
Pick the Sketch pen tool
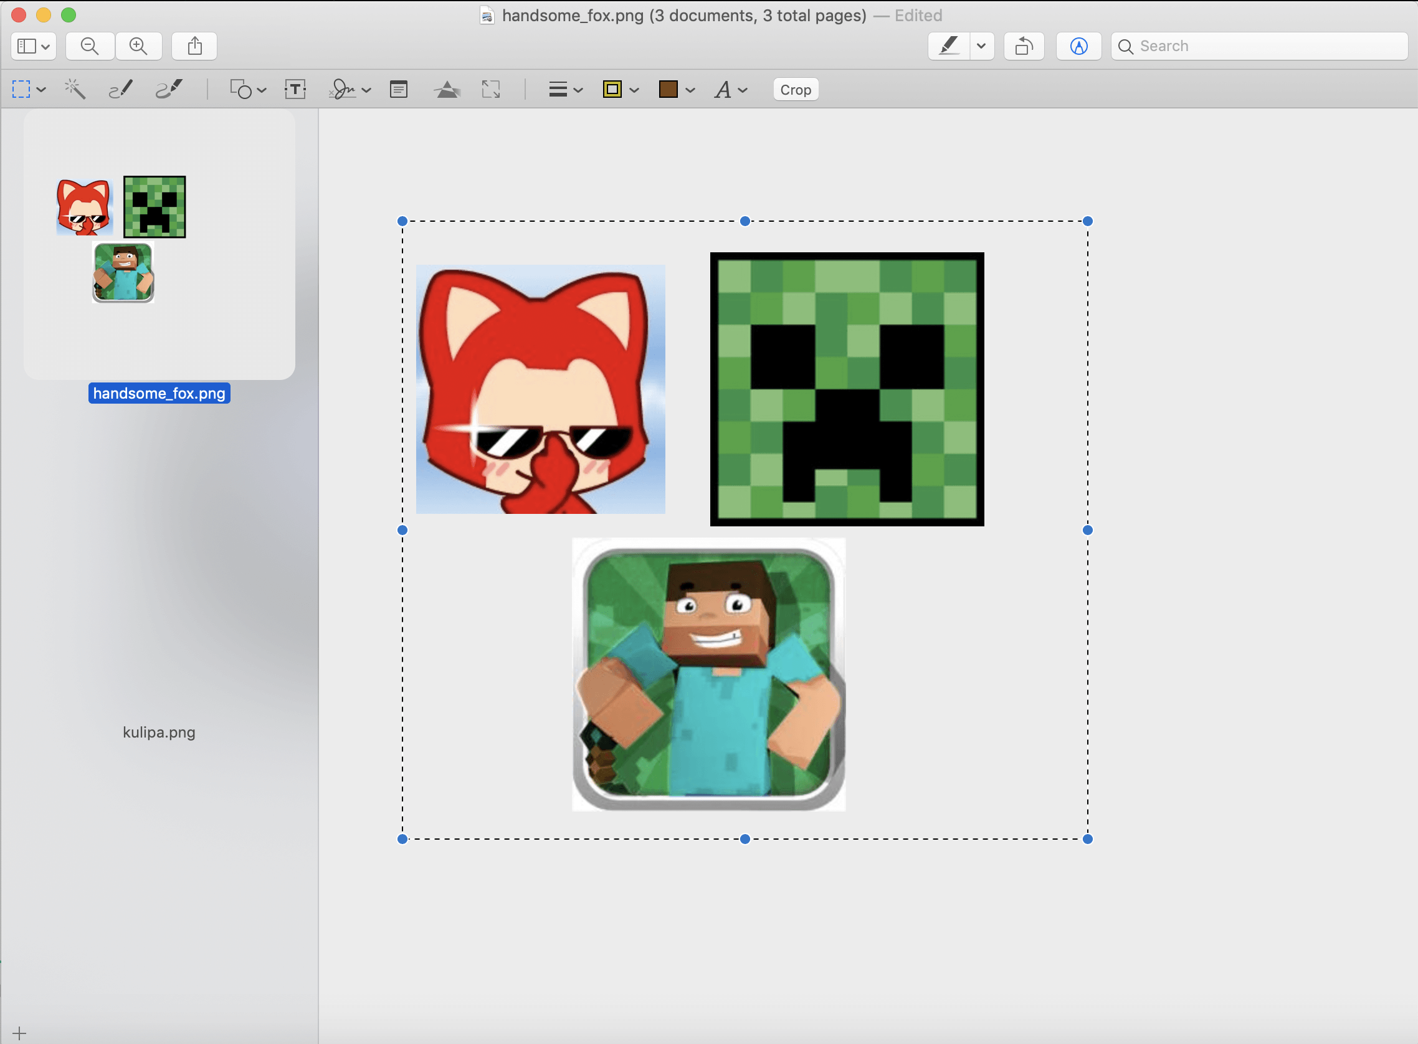pos(121,89)
